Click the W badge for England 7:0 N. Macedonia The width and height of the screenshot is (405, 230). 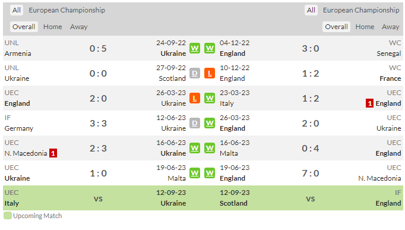click(210, 173)
